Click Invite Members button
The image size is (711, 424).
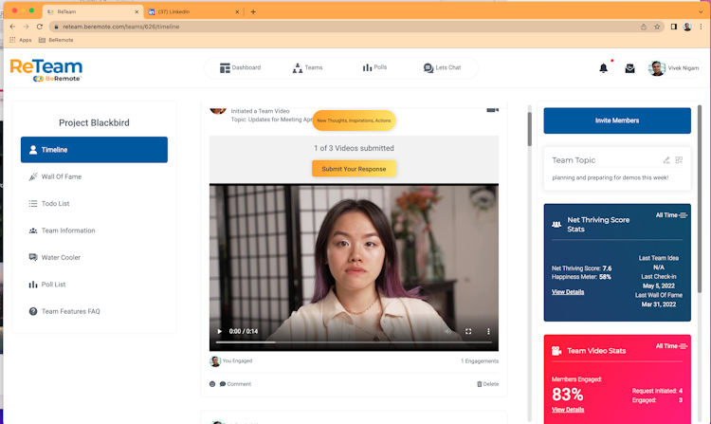pos(617,120)
